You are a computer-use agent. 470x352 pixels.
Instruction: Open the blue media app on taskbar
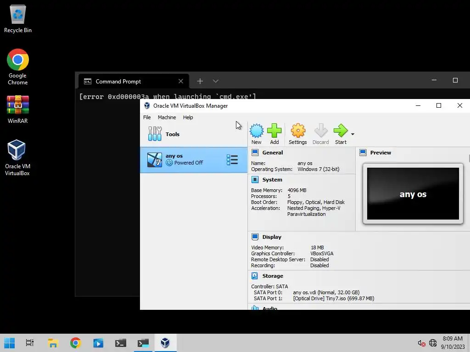(x=98, y=343)
